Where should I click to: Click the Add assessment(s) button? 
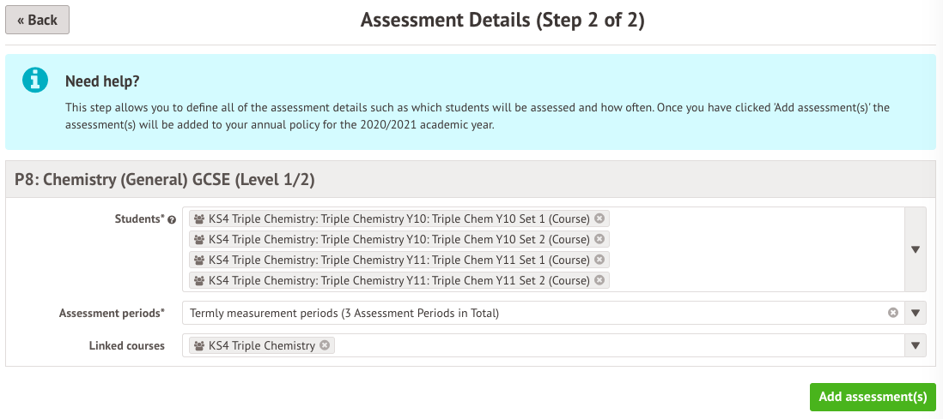pyautogui.click(x=873, y=397)
